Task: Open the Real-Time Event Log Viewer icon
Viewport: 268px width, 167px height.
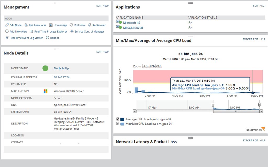Action: [x=7, y=38]
